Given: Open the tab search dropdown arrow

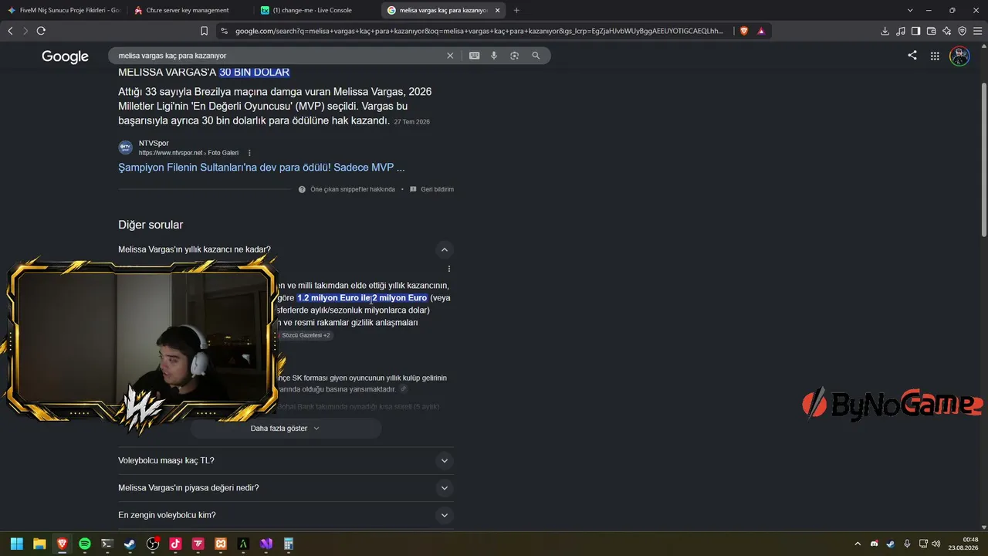Looking at the screenshot, I should click(910, 10).
